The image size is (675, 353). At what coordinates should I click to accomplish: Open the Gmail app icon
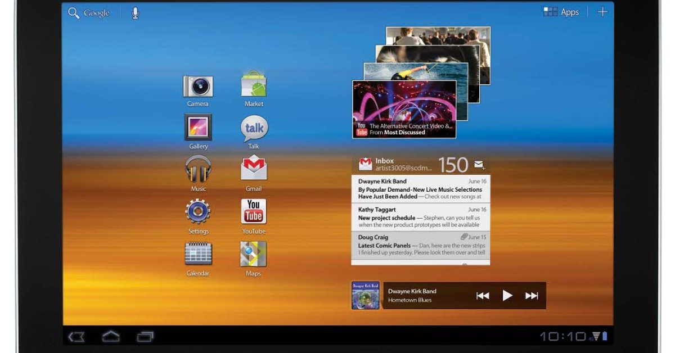(x=254, y=169)
